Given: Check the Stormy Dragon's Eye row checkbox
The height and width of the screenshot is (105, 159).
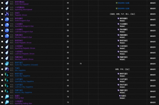Looking at the screenshot, I should tap(2, 36).
